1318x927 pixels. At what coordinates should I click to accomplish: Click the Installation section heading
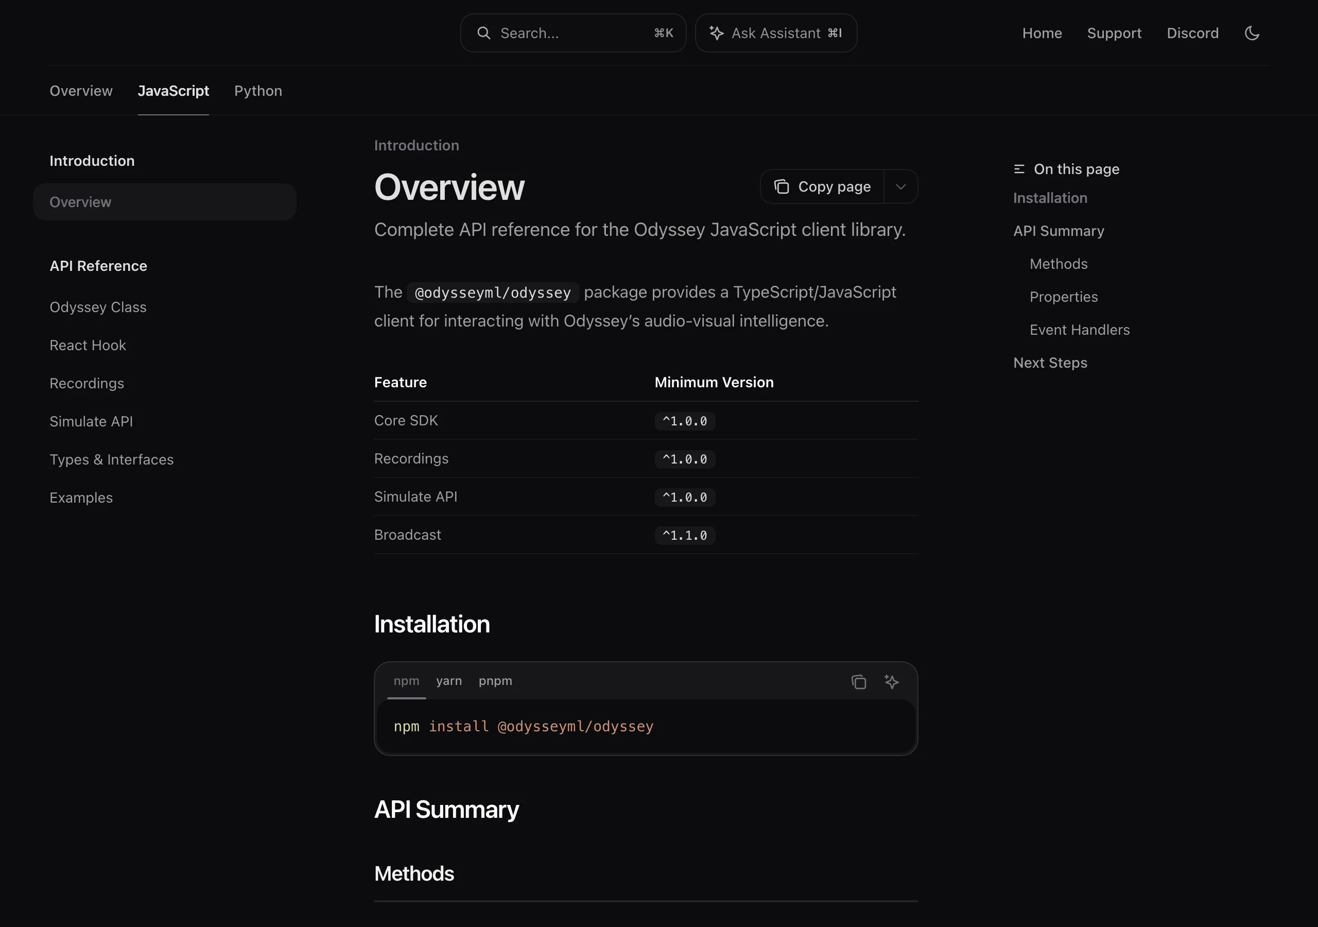pos(431,624)
